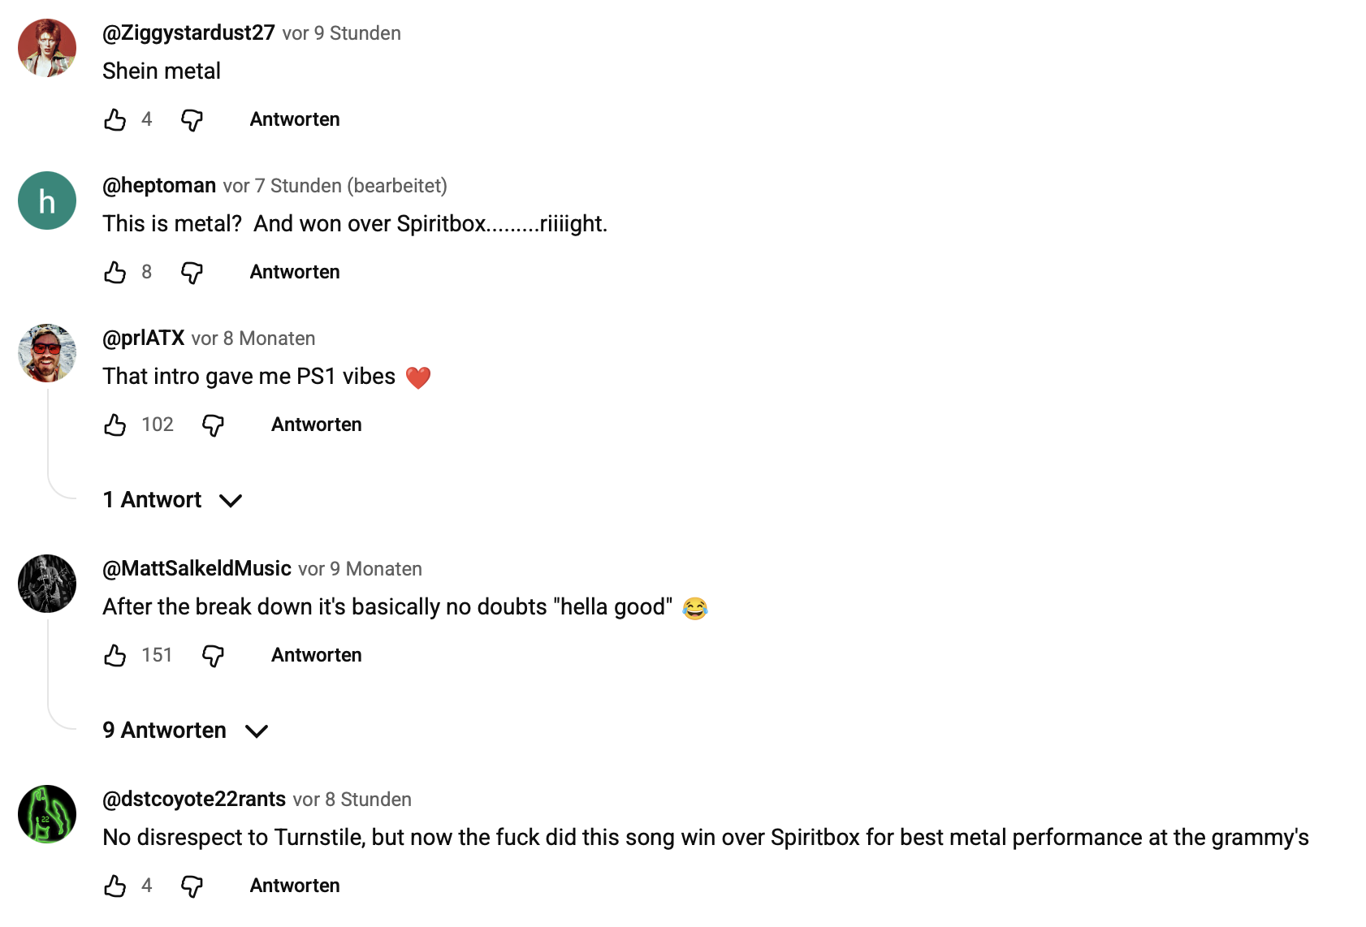Expand the "9 Antworten" replies

(x=185, y=731)
